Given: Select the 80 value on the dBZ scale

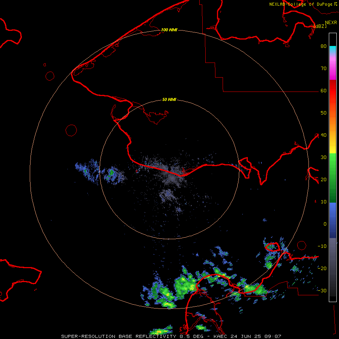Looking at the screenshot, I should click(324, 46).
